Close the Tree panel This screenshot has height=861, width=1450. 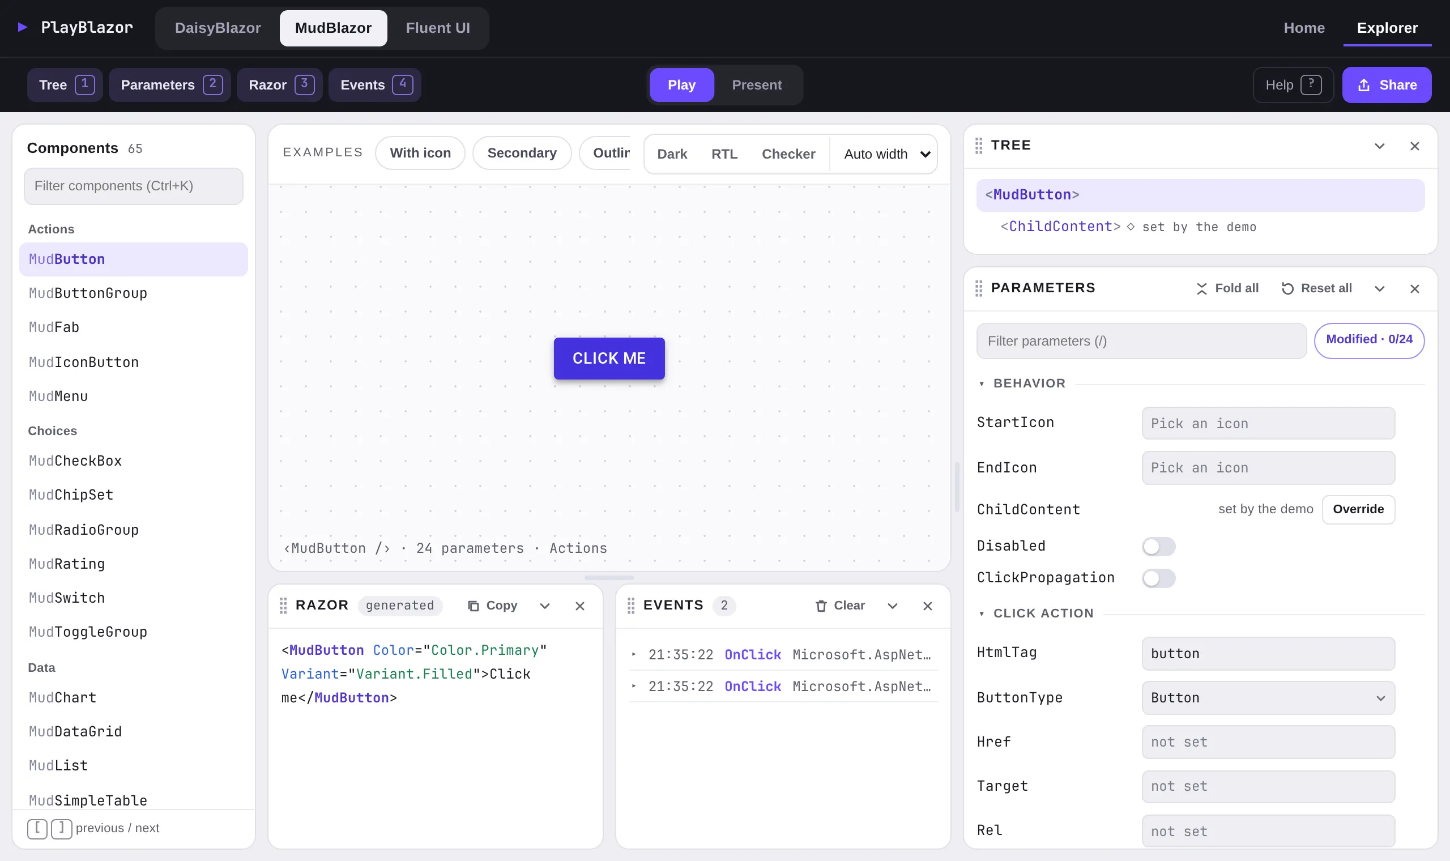[1415, 146]
